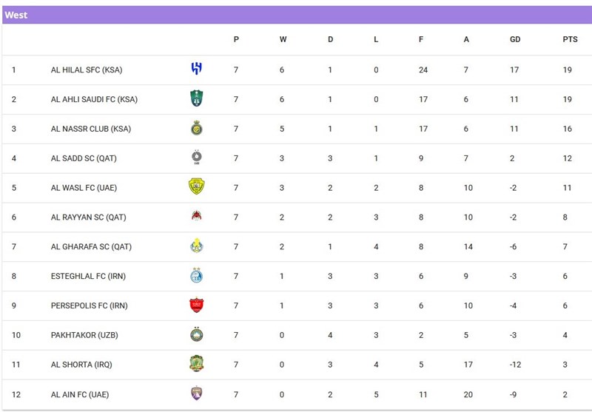Open the AL HILAL SFC (KSA) team name
The height and width of the screenshot is (412, 592).
87,70
